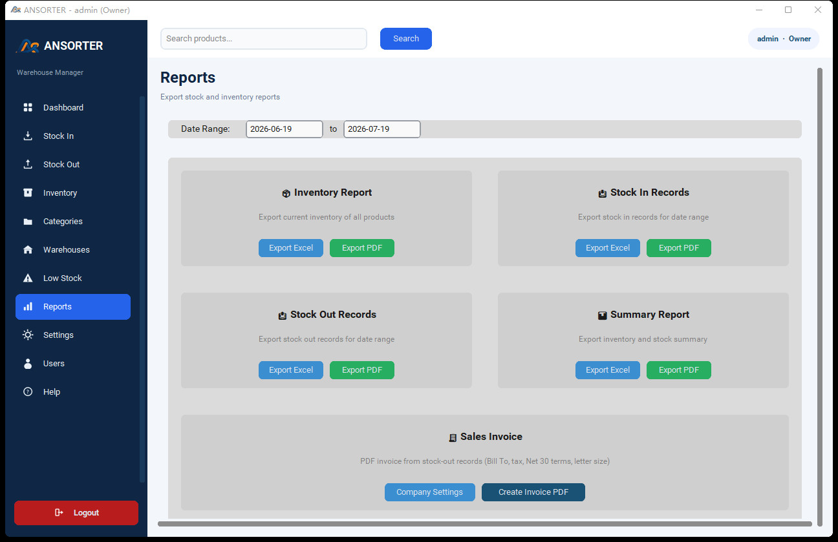This screenshot has width=838, height=542.
Task: Navigate to Inventory
Action: (x=73, y=193)
